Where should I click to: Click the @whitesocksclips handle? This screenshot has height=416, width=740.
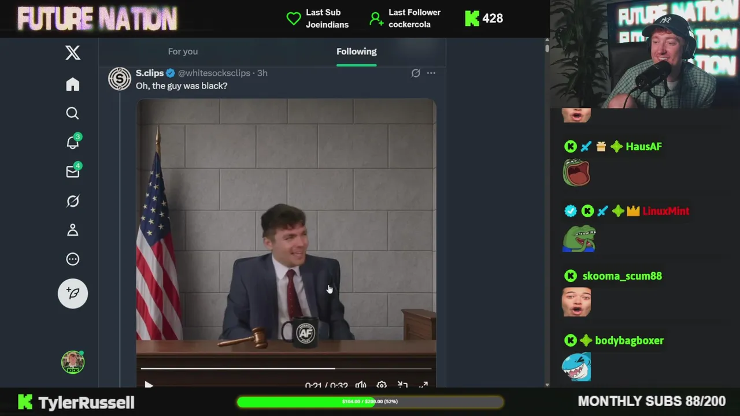click(214, 73)
